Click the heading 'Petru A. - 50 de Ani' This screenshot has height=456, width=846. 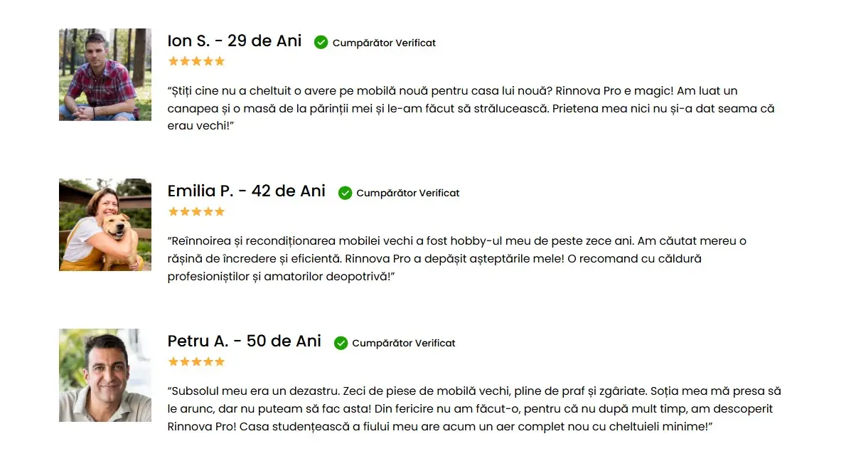tap(244, 341)
